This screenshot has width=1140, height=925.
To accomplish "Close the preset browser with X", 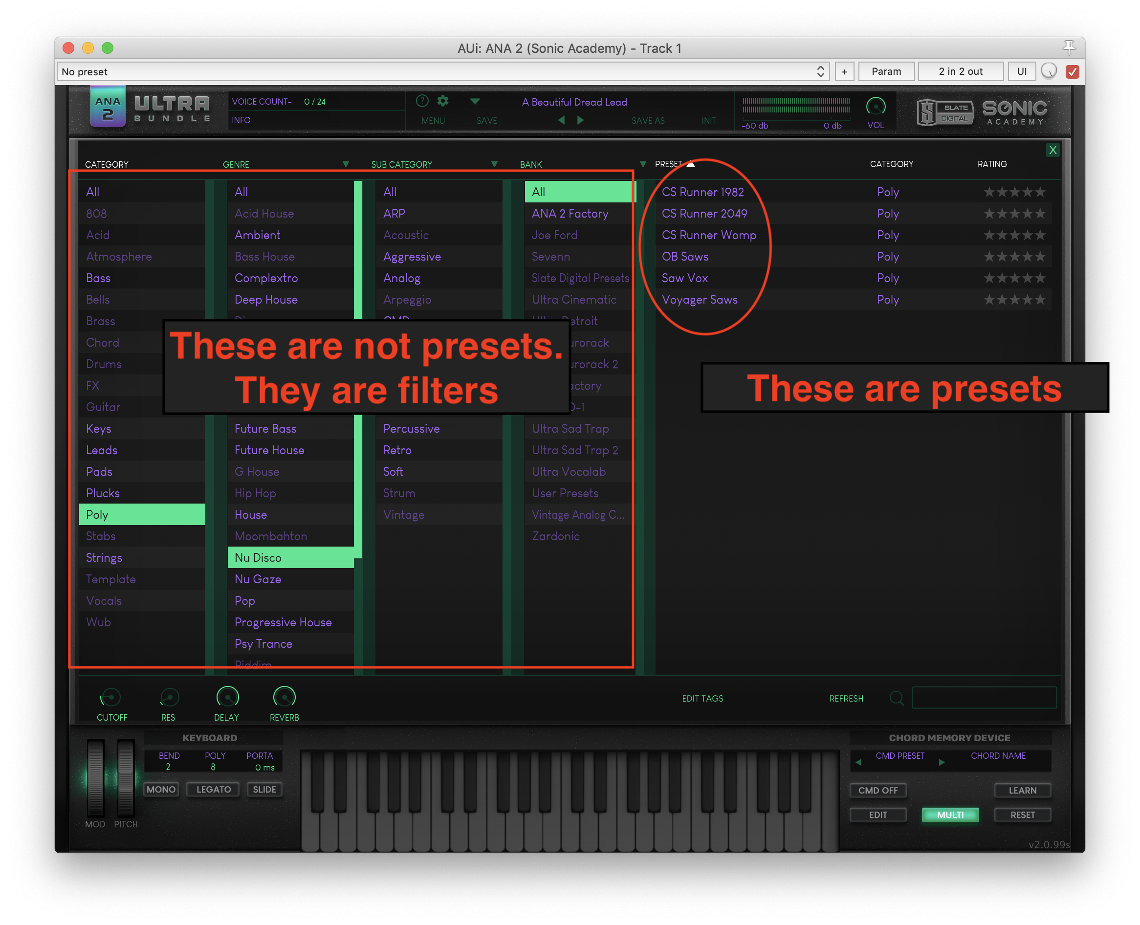I will [1052, 150].
